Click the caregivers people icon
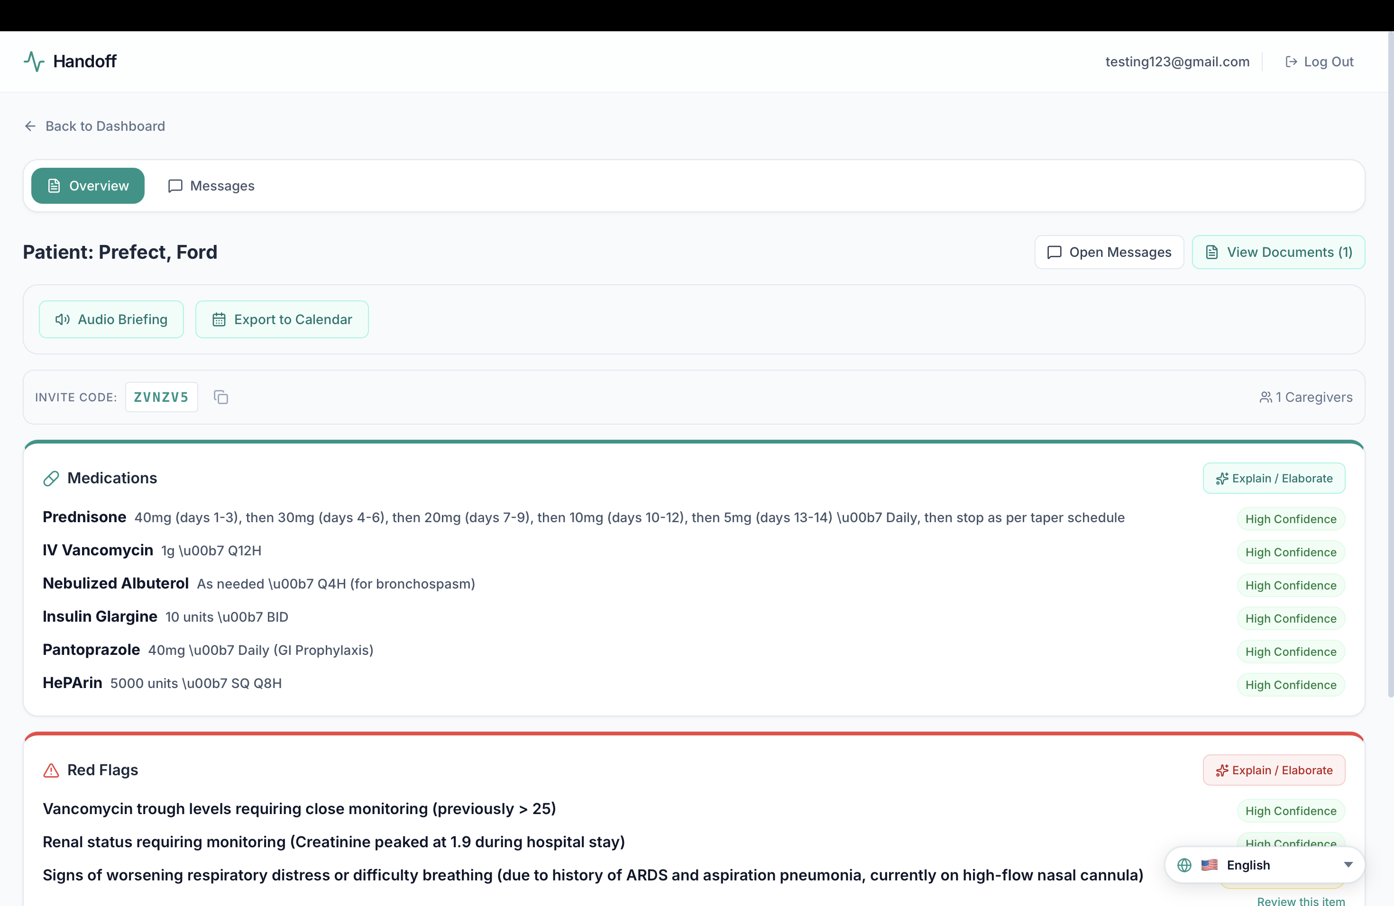 pyautogui.click(x=1265, y=398)
